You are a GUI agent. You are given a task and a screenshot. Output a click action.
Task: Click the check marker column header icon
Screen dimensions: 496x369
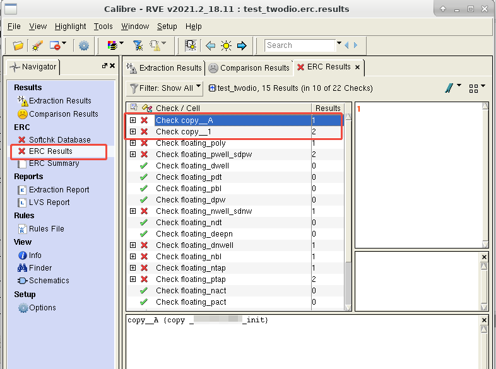click(147, 108)
